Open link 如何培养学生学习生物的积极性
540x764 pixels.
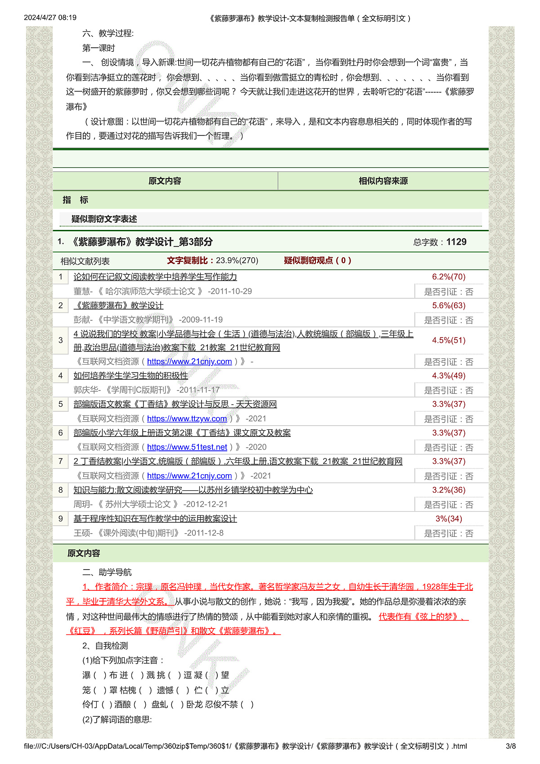pos(130,376)
